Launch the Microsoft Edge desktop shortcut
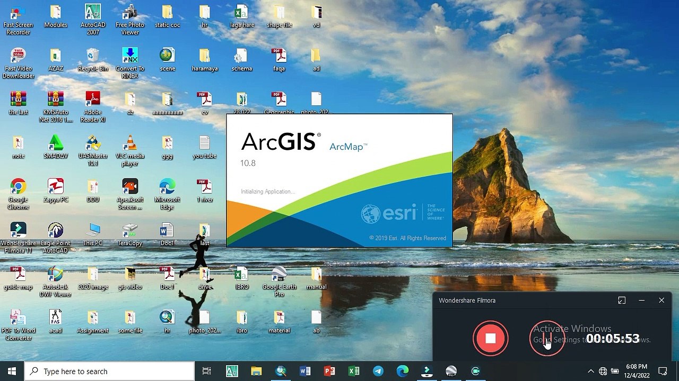The height and width of the screenshot is (381, 679). (167, 194)
